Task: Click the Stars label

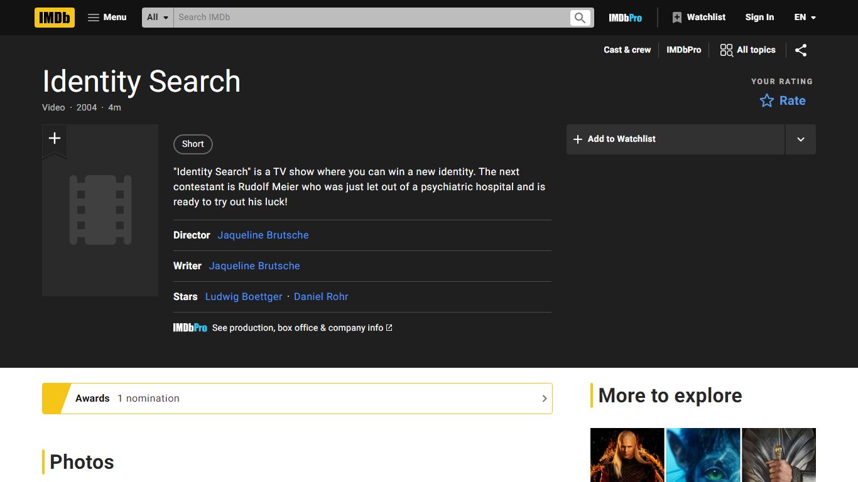Action: click(185, 296)
